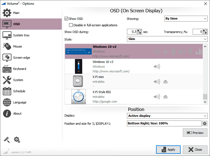Click the paint roller icon at bottom left
210x156 pixels.
(x=7, y=140)
